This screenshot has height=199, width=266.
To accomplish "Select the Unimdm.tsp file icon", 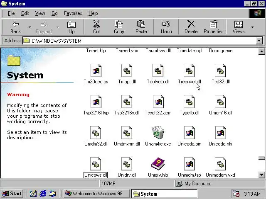I will pos(189,164).
